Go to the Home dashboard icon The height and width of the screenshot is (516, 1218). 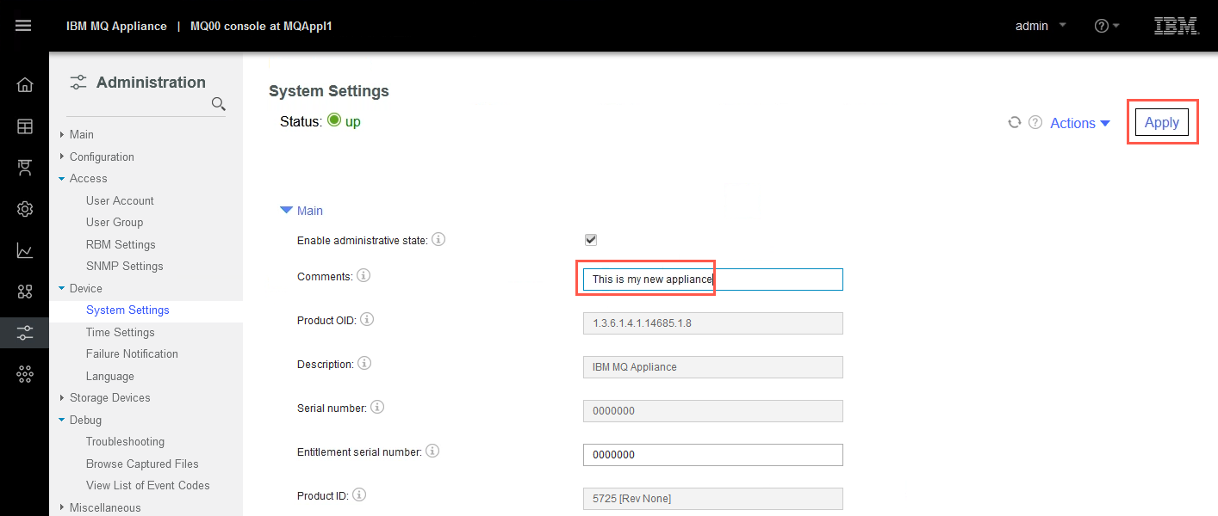coord(25,84)
